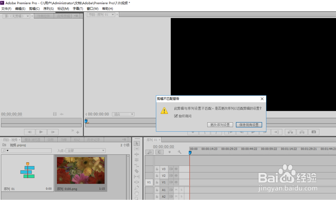Select the 序列 0100.png flower thumbnail
This screenshot has height=200, width=336.
[81, 170]
